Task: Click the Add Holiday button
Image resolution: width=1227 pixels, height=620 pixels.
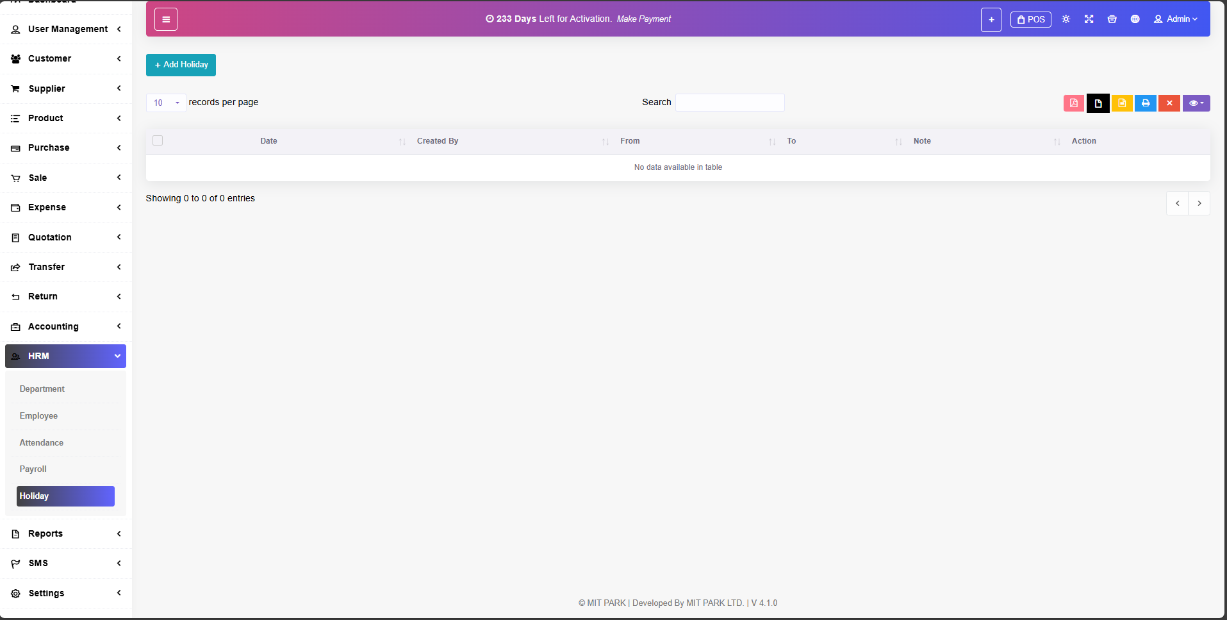Action: 181,65
